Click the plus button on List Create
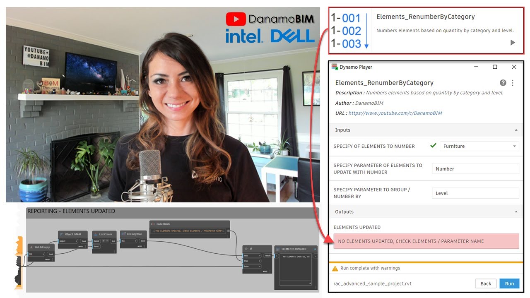This screenshot has width=530, height=298. coord(104,240)
